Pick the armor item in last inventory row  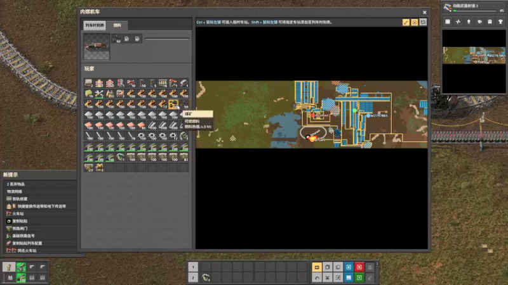[99, 167]
